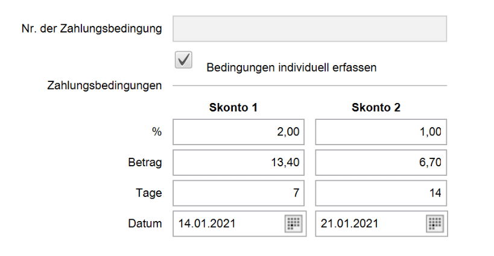494x256 pixels.
Task: Open calendar picker for Skonto 1 date
Action: [293, 223]
